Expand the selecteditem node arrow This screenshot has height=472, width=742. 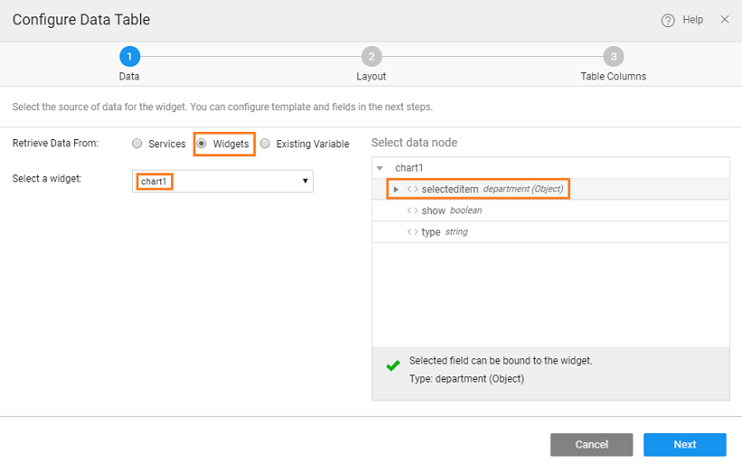[395, 189]
